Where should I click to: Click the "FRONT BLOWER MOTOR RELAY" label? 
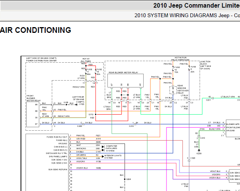coord(34,98)
